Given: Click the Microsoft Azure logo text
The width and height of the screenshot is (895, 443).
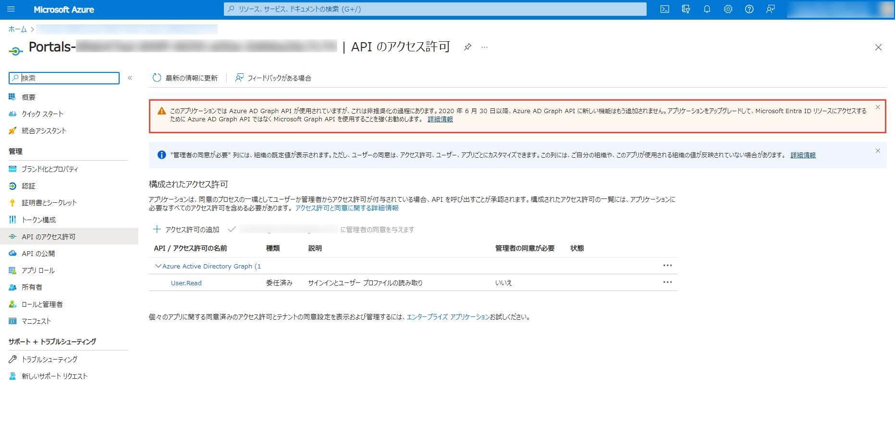Looking at the screenshot, I should (x=64, y=9).
